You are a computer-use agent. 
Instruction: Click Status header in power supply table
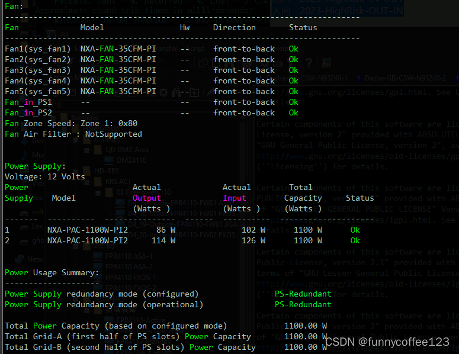point(360,198)
